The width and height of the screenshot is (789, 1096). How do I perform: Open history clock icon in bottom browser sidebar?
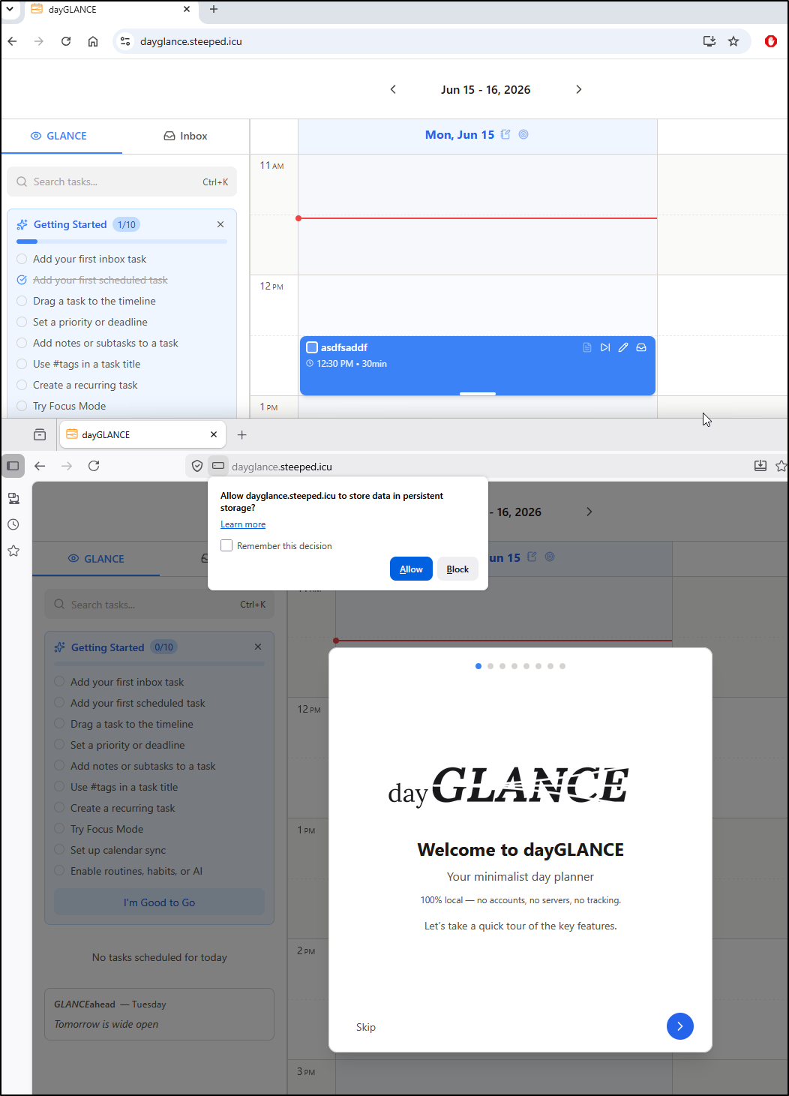pos(13,524)
